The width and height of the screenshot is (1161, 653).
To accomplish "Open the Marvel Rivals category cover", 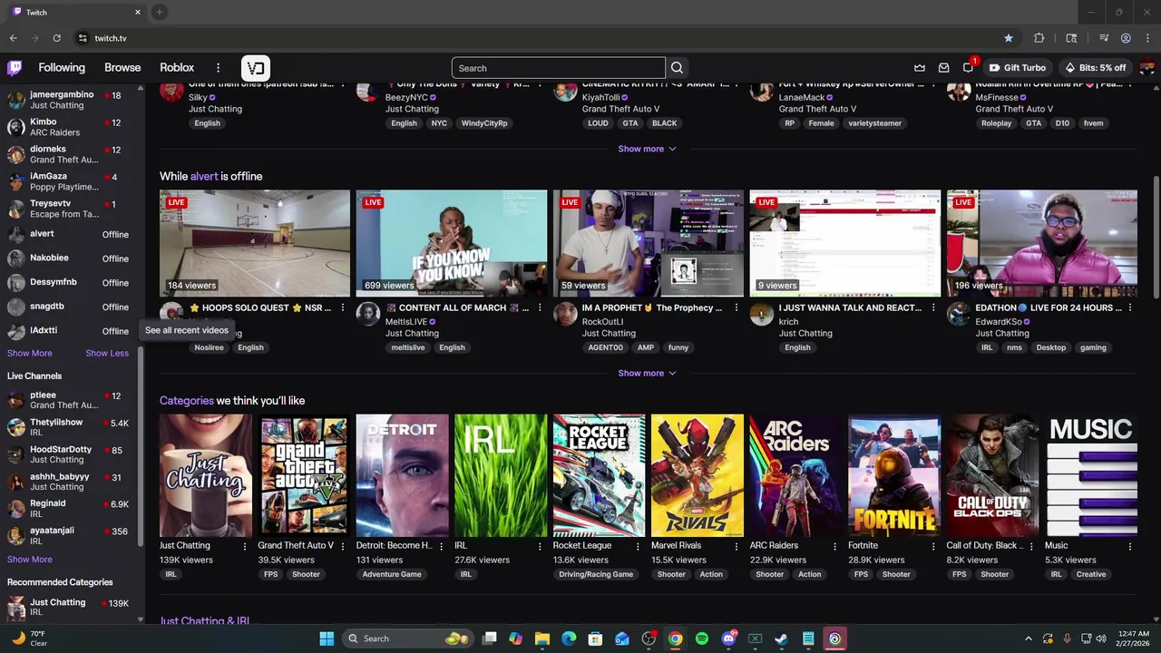I will pos(697,475).
